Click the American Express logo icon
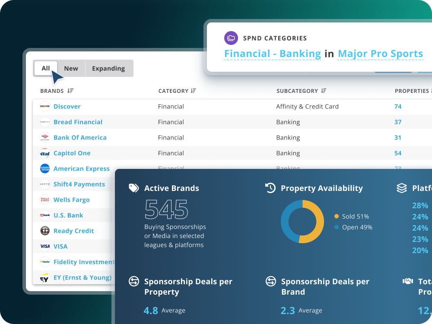The image size is (432, 324). coord(45,168)
